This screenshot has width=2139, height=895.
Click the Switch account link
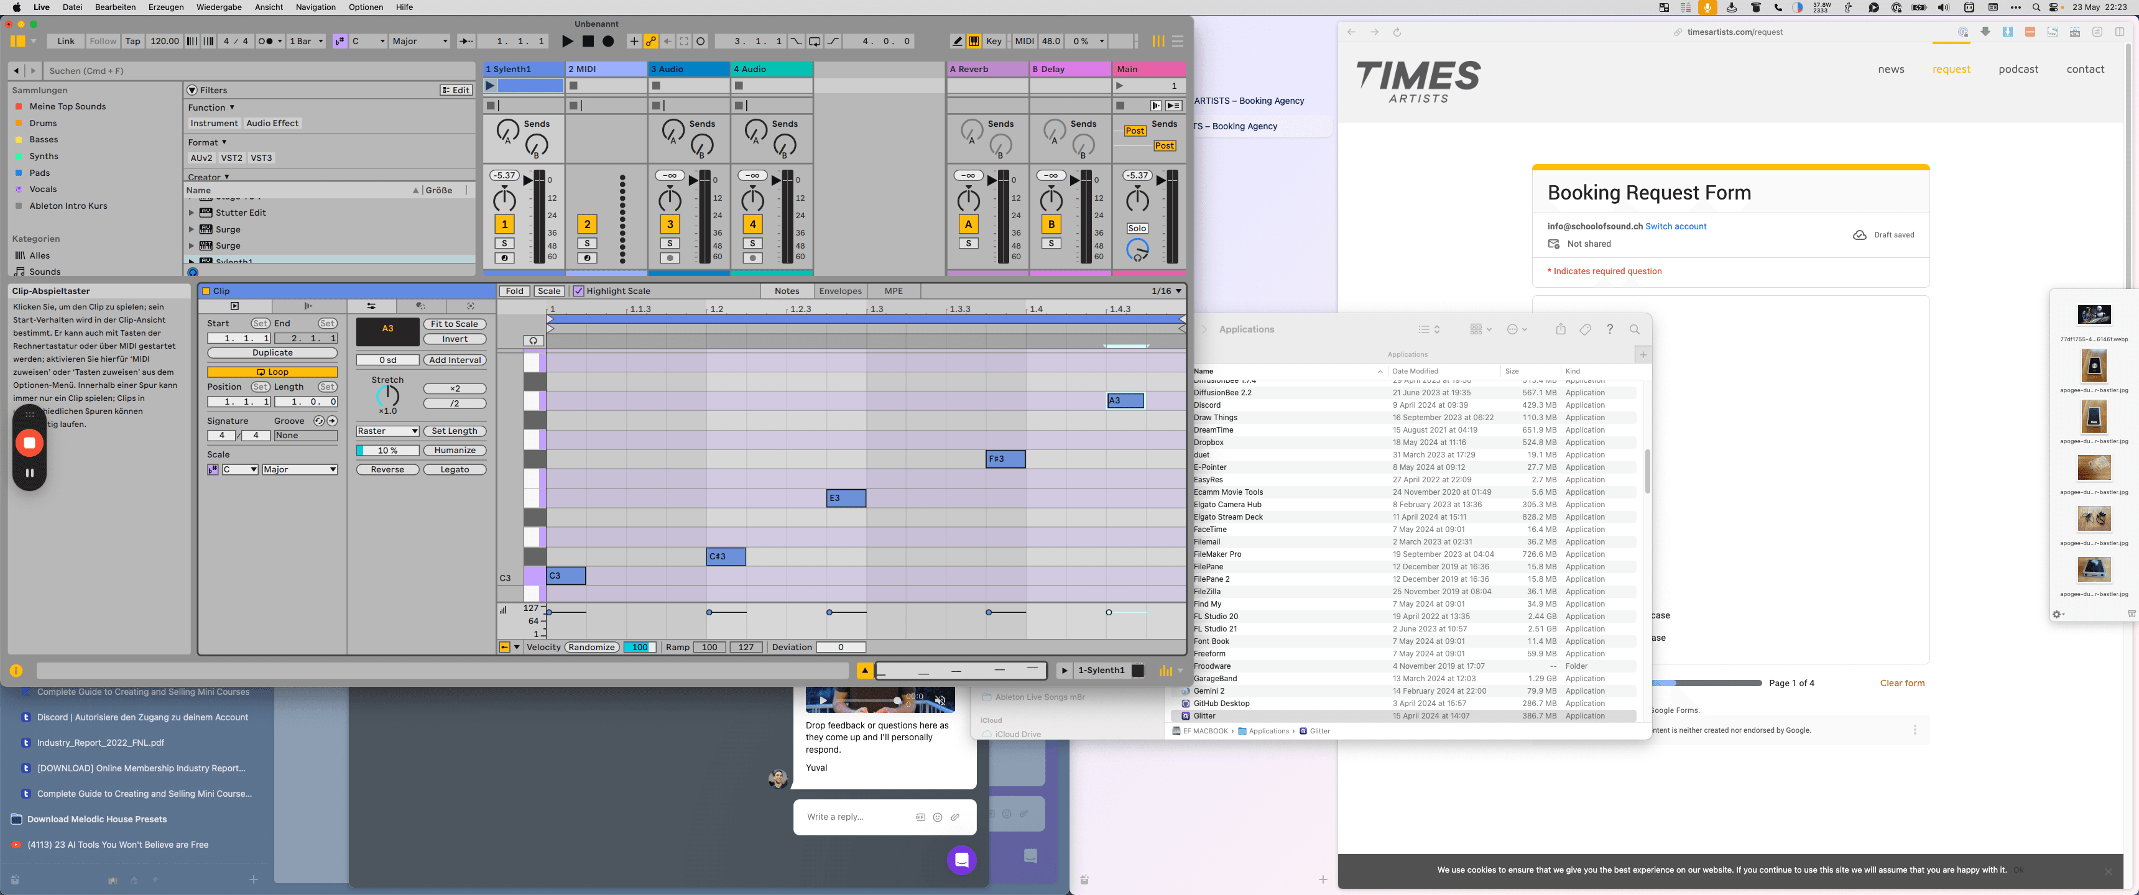[1675, 227]
